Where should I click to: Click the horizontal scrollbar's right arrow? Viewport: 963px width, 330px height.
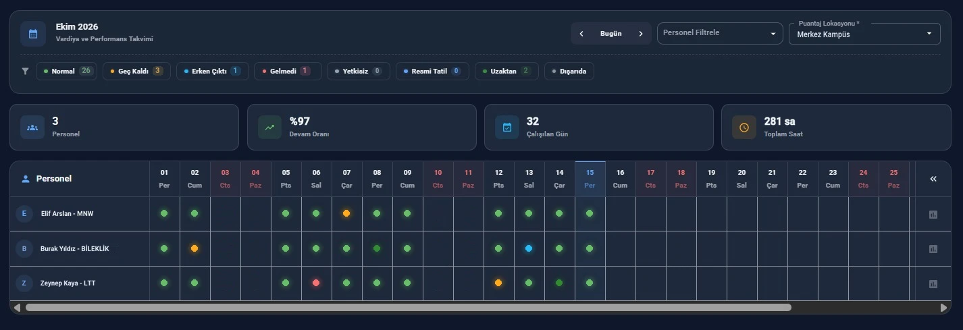[944, 308]
